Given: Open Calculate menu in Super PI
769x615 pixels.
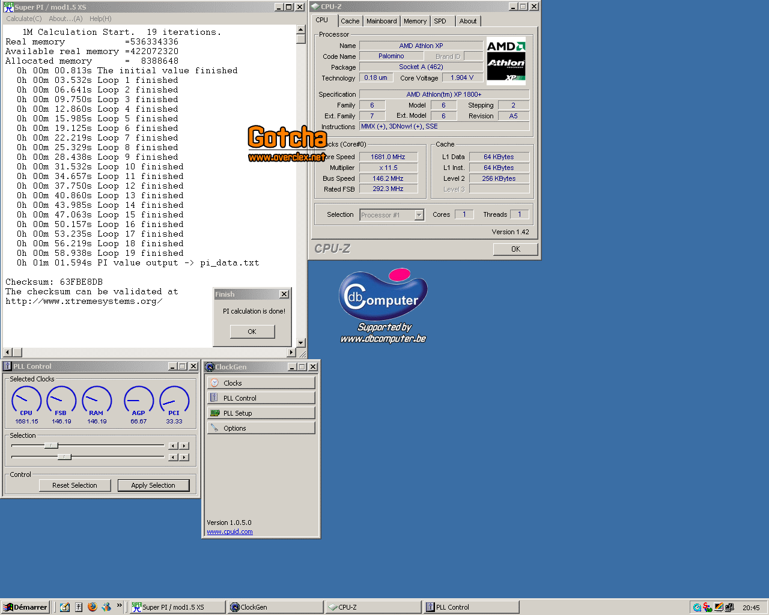Looking at the screenshot, I should click(x=24, y=19).
